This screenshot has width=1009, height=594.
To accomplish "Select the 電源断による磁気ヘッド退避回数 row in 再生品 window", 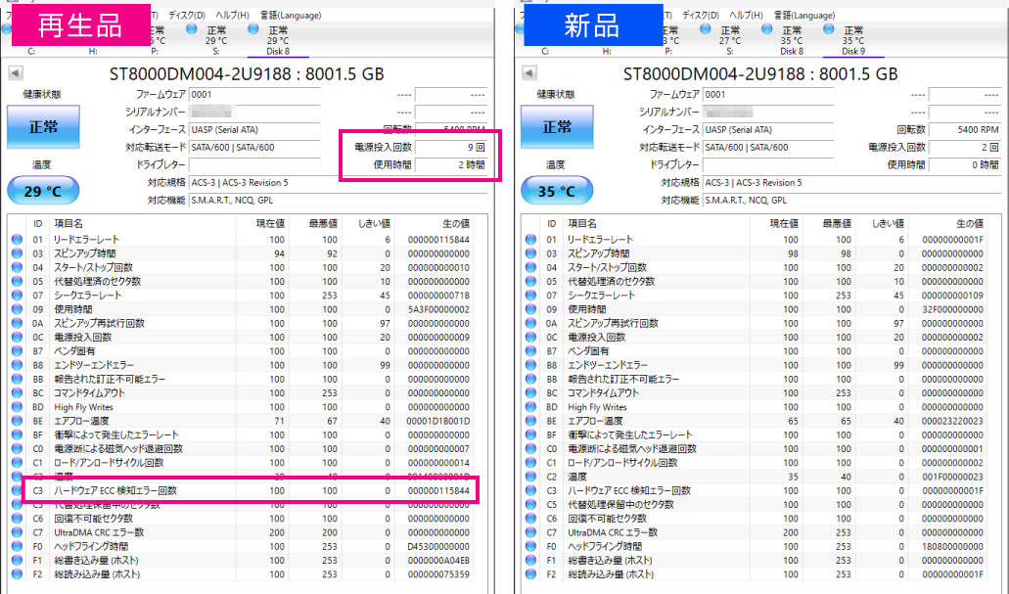I will [x=241, y=448].
